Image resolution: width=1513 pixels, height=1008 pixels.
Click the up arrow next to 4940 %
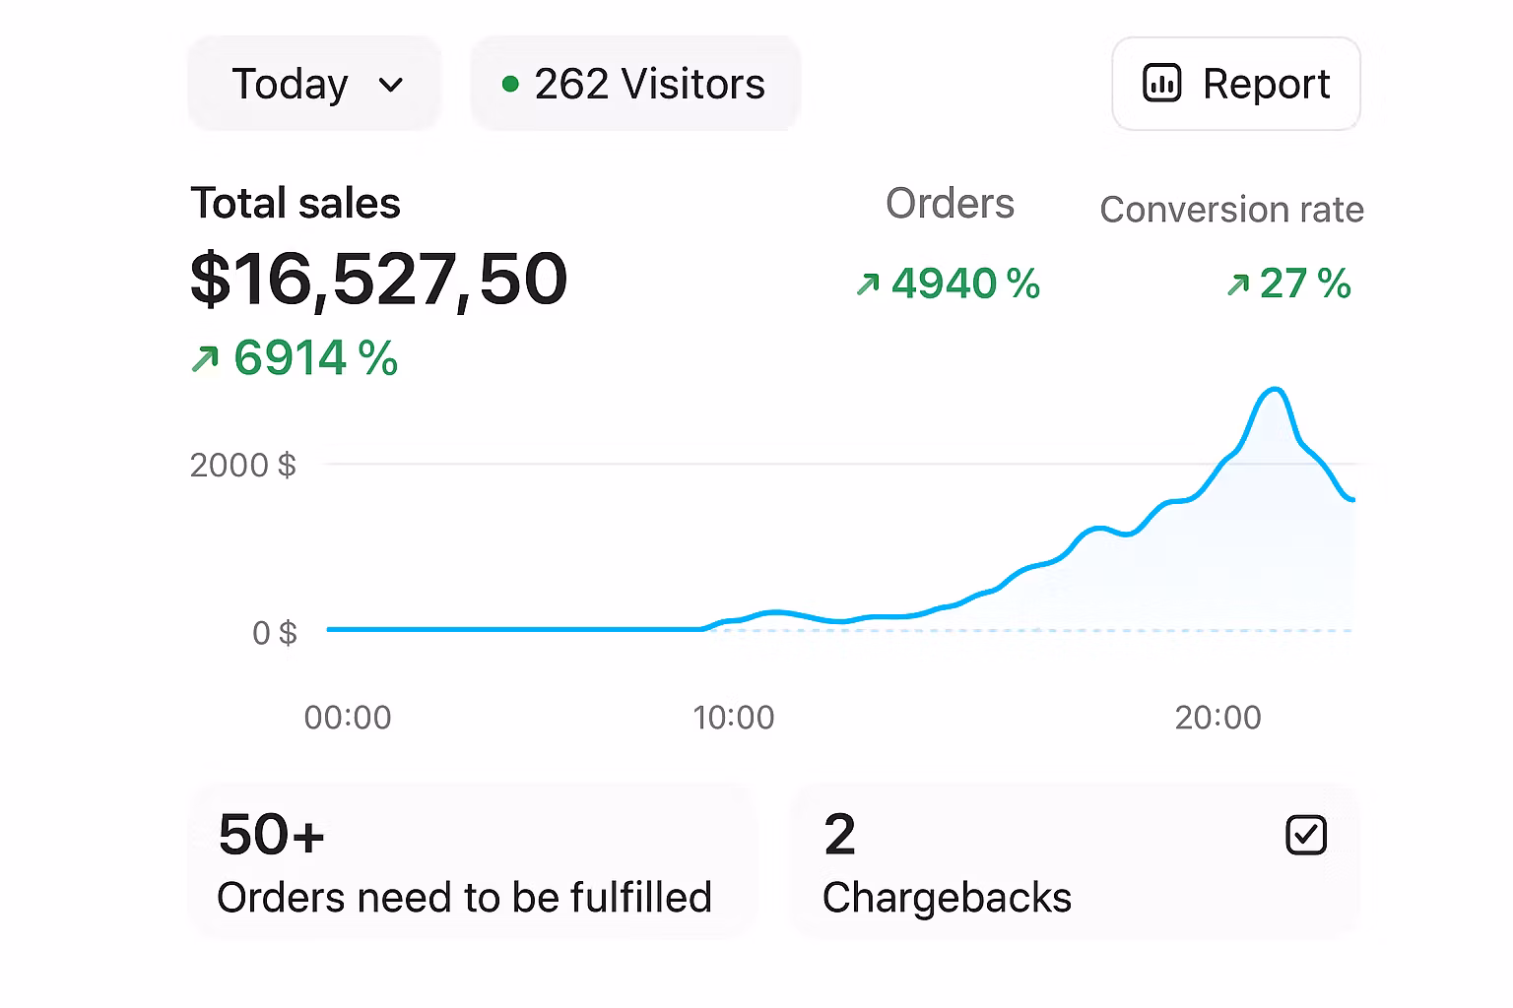tap(868, 284)
